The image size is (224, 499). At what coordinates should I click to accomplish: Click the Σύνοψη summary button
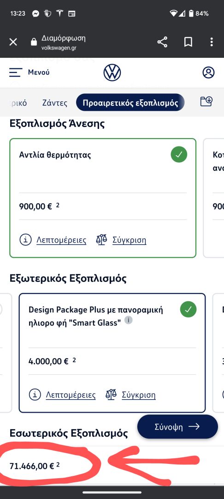pyautogui.click(x=177, y=427)
